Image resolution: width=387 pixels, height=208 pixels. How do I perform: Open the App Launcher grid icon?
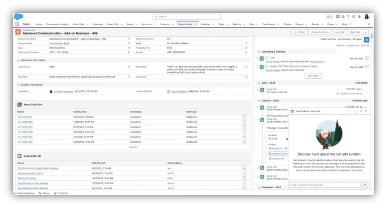pos(17,24)
